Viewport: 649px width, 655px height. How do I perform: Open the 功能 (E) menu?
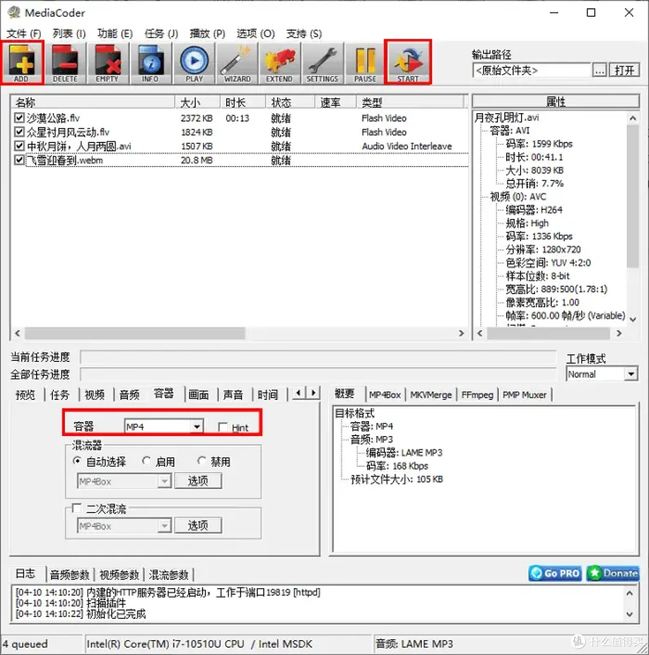(x=115, y=34)
